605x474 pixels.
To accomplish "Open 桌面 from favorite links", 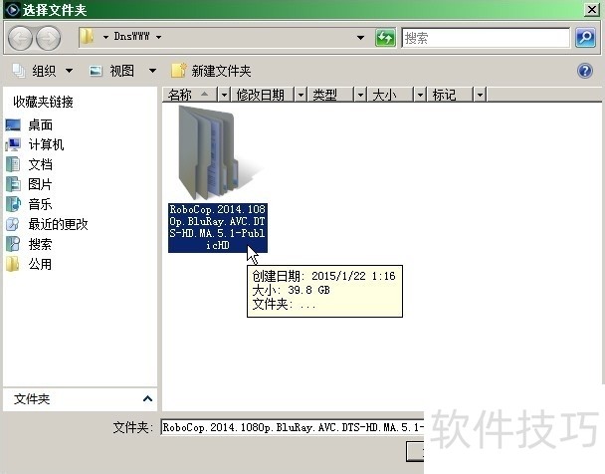I will tap(41, 125).
